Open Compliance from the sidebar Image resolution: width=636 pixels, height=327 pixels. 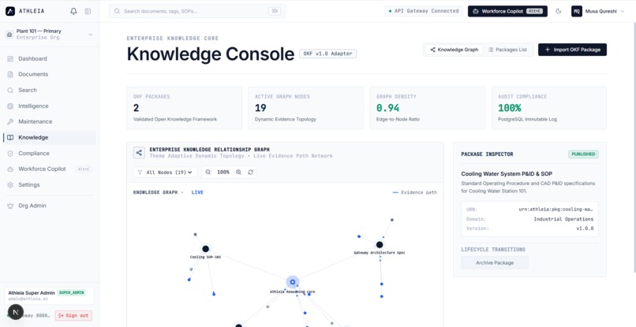50,154
